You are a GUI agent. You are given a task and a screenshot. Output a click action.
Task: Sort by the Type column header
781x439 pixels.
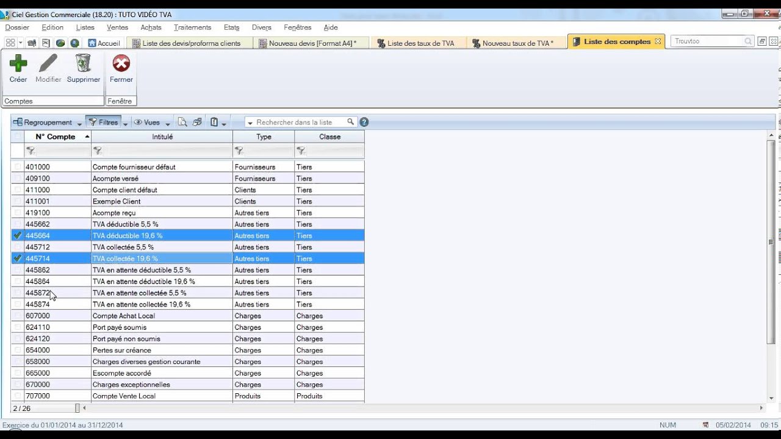(264, 137)
